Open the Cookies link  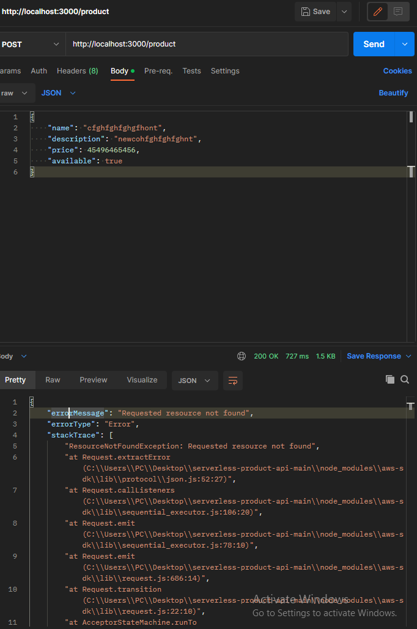point(397,71)
